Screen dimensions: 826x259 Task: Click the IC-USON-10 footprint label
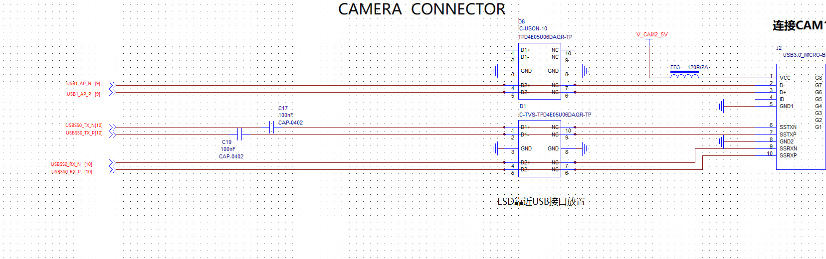tap(533, 28)
